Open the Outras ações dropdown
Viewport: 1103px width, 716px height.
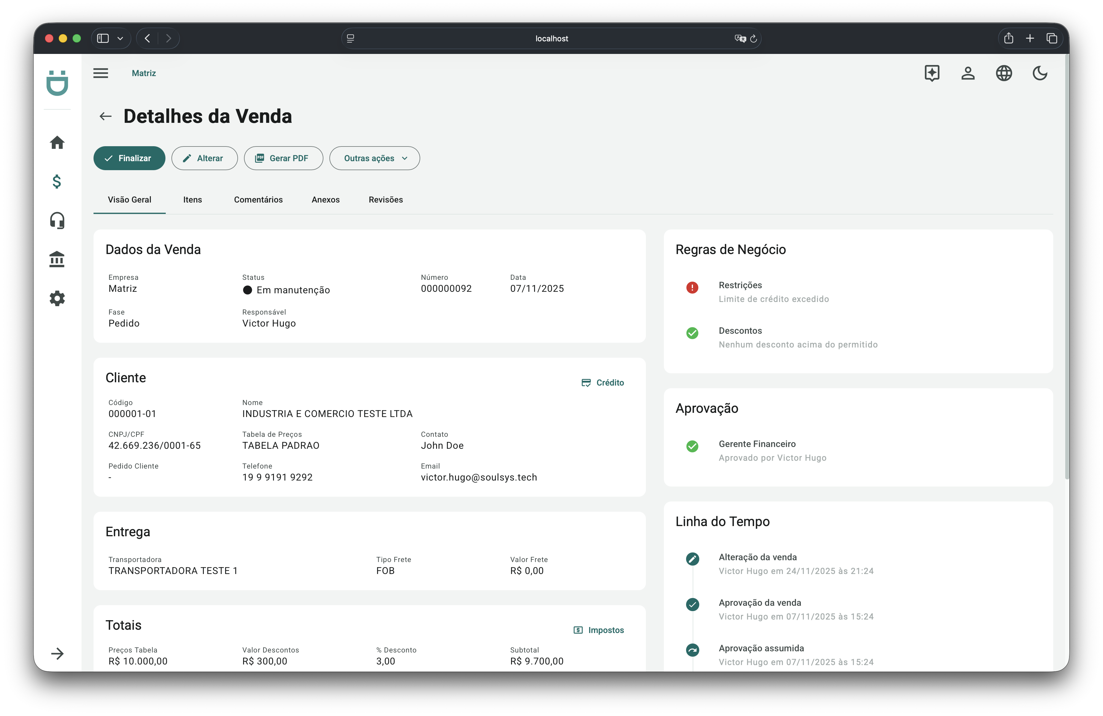(374, 158)
